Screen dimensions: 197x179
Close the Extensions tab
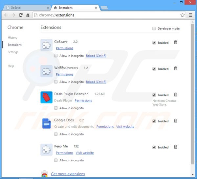(x=96, y=8)
